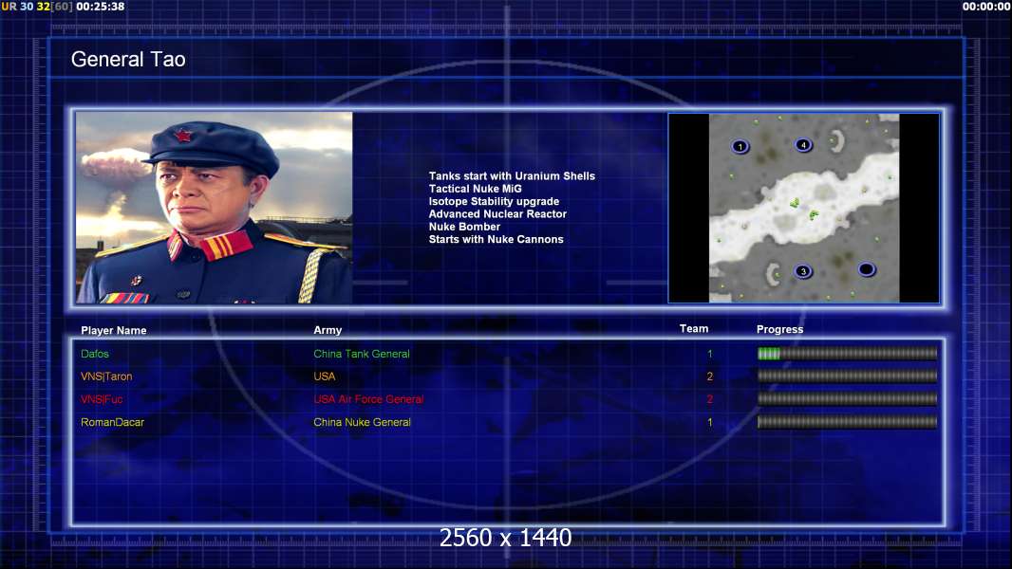Select player name 'VNS|Fuc'
The width and height of the screenshot is (1012, 569).
pyautogui.click(x=102, y=399)
